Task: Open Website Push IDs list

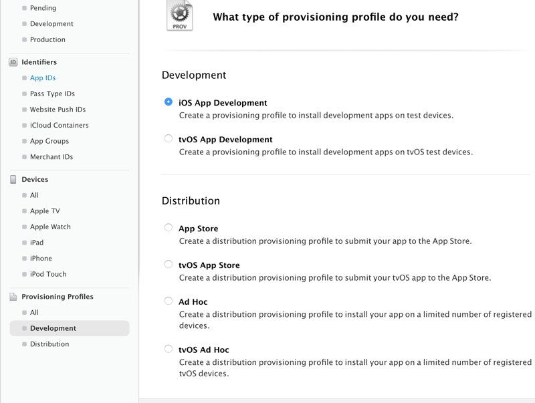Action: [58, 110]
